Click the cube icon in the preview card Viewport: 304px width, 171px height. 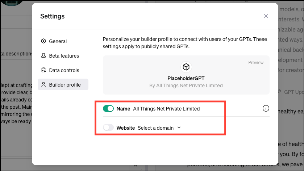(186, 67)
